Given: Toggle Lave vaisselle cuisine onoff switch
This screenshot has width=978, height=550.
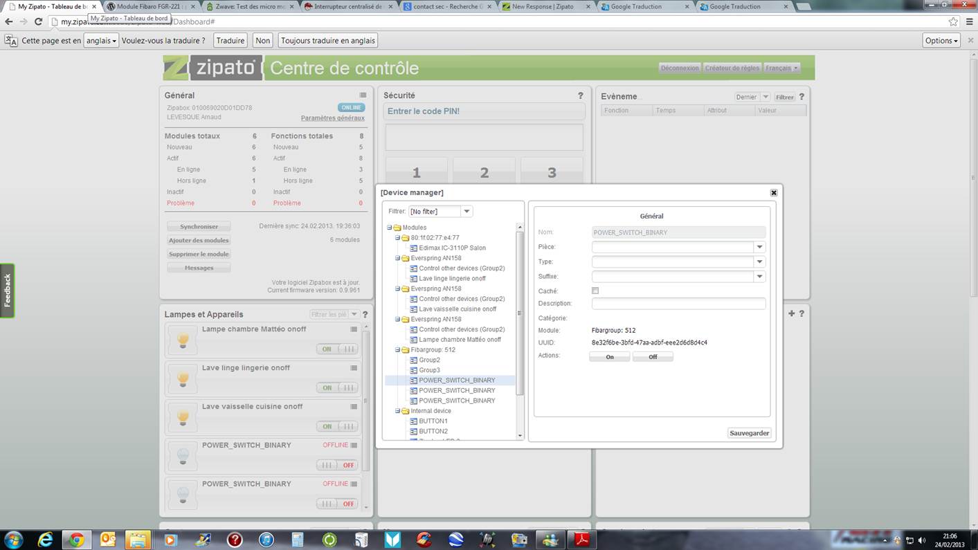Looking at the screenshot, I should [x=337, y=426].
